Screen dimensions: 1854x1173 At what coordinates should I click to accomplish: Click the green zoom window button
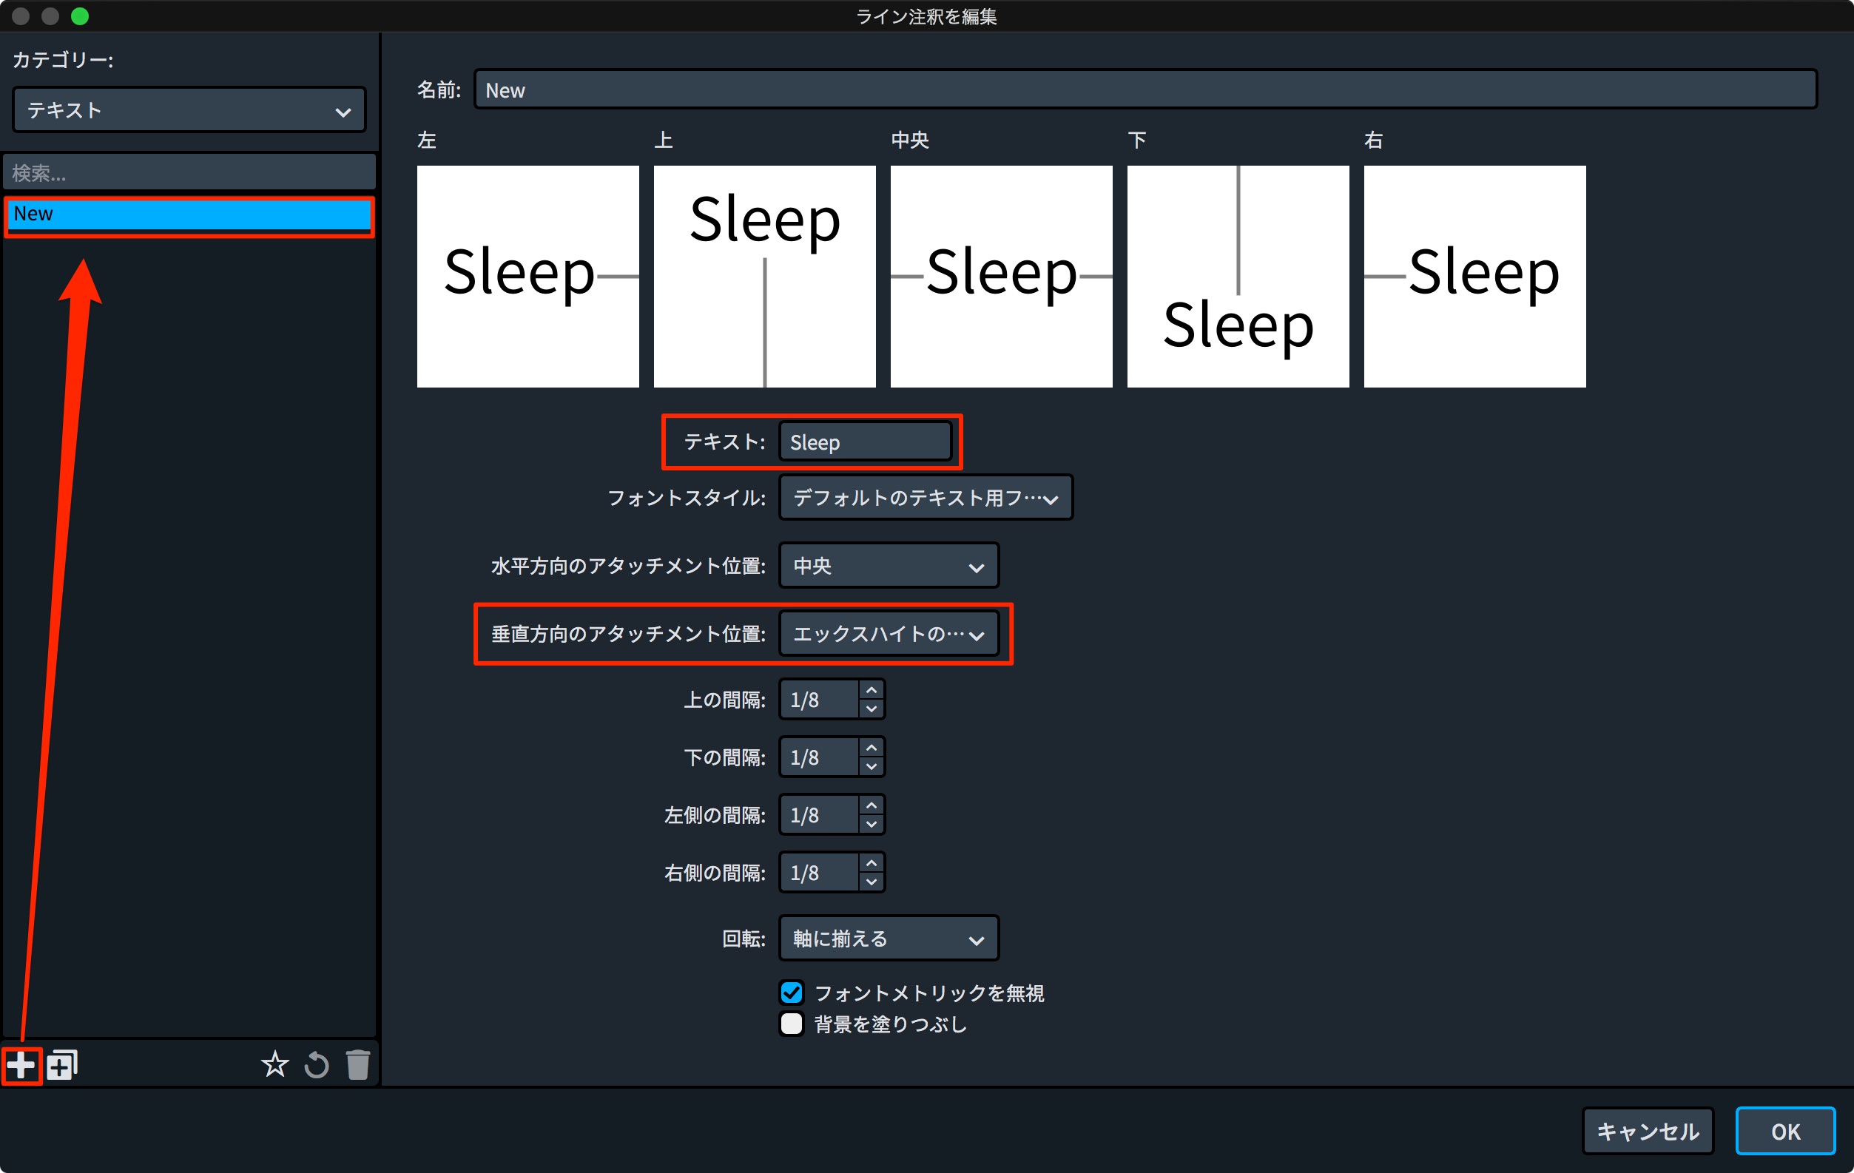coord(80,16)
